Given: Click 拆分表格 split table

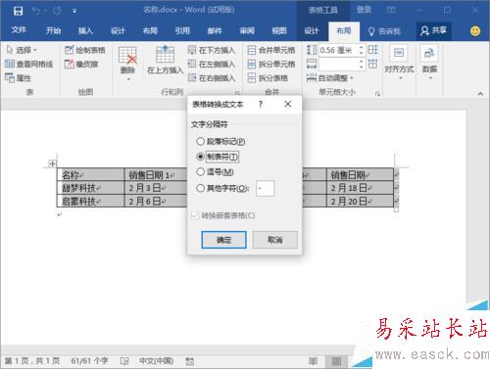Looking at the screenshot, I should click(x=268, y=78).
